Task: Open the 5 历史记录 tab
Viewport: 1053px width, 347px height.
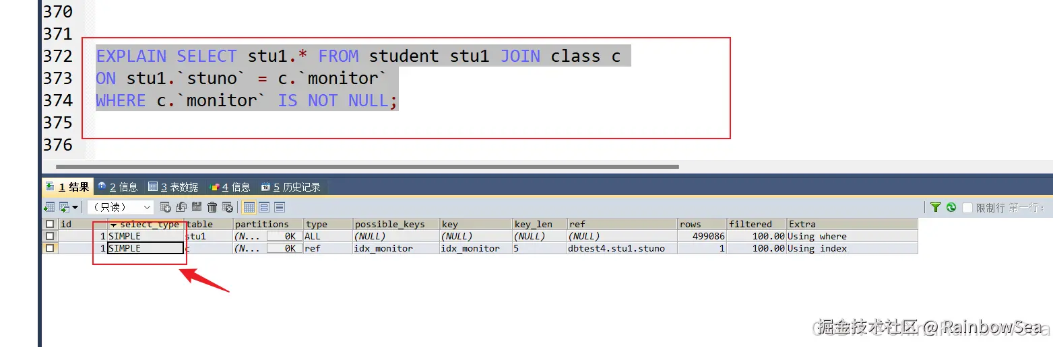Action: [290, 187]
